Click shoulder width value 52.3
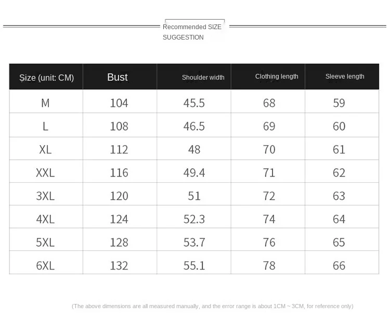The height and width of the screenshot is (330, 390). coord(194,220)
